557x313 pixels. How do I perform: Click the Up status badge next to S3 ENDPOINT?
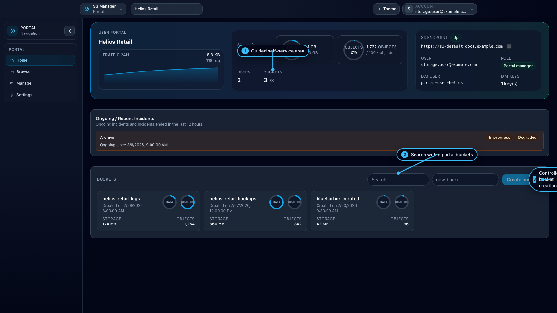tap(455, 38)
